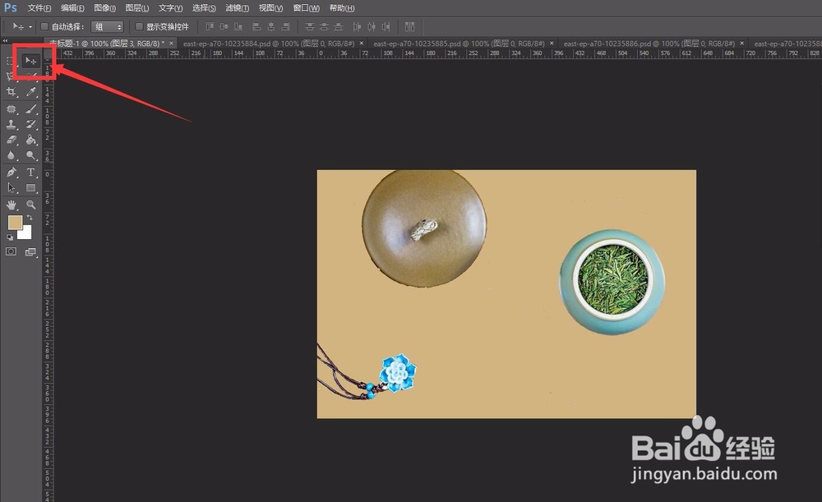Select the Zoom magnifier tool
Viewport: 822px width, 502px height.
[31, 205]
